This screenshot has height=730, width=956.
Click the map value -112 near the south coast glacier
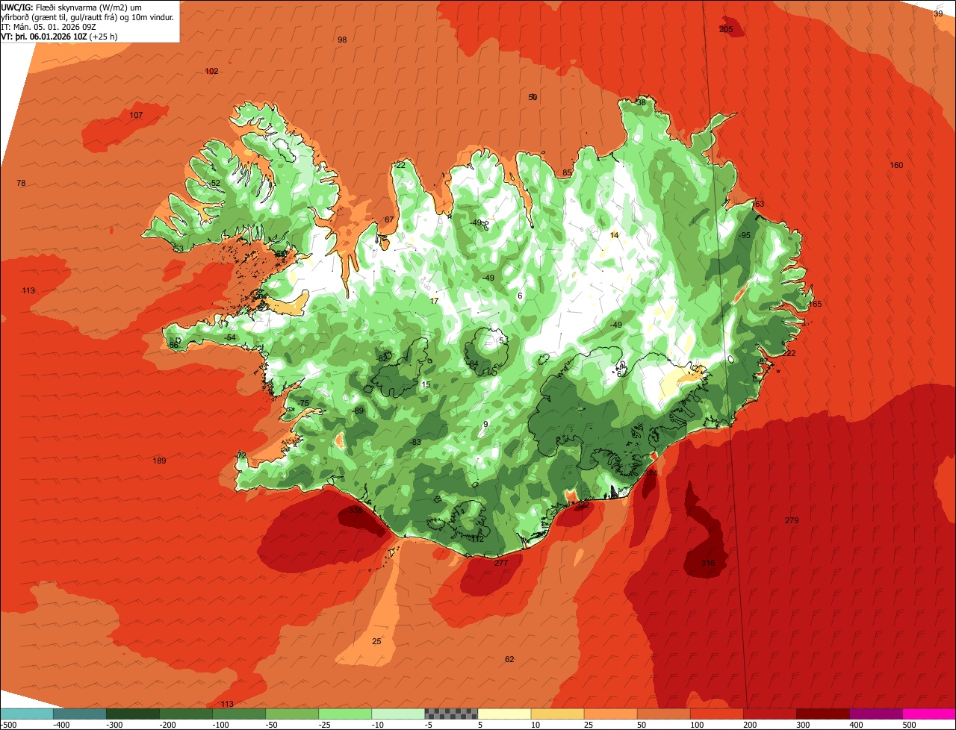click(x=477, y=538)
